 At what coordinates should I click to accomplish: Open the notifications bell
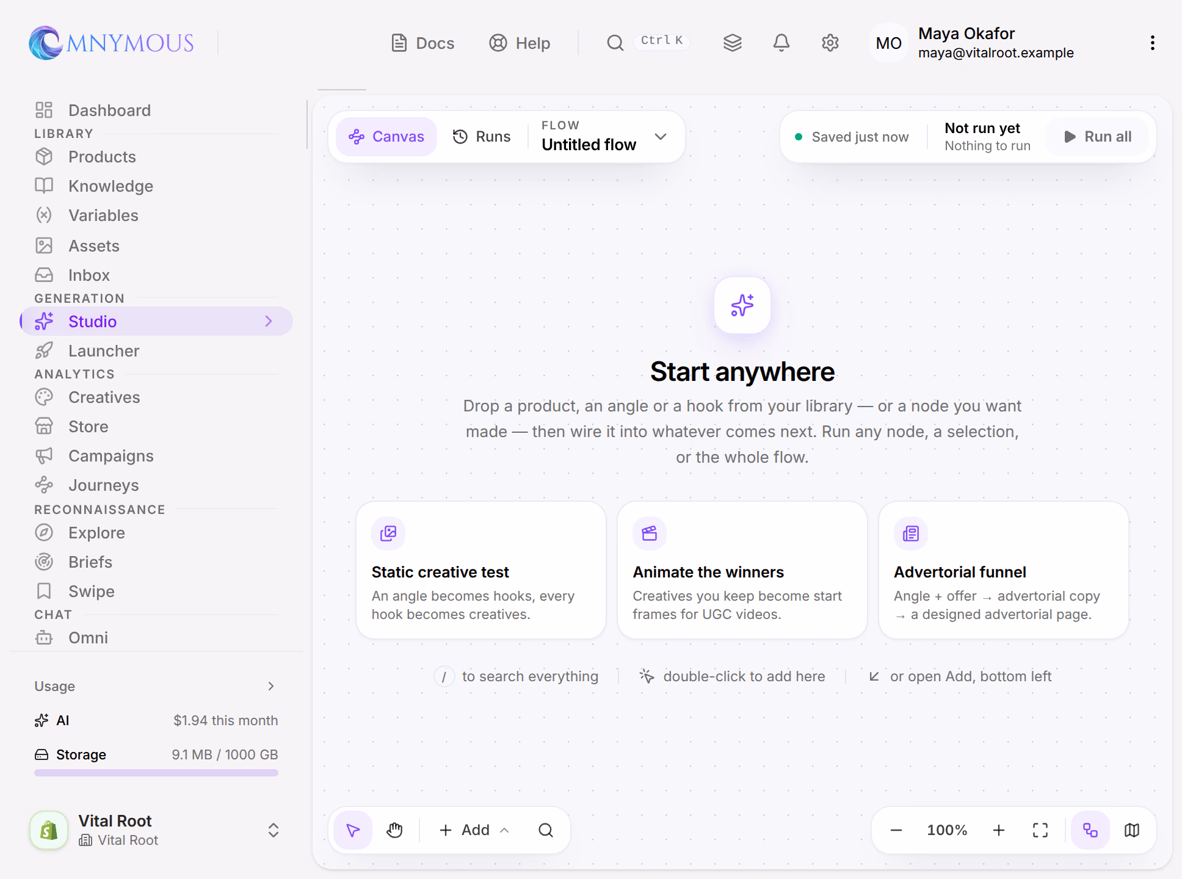click(781, 43)
